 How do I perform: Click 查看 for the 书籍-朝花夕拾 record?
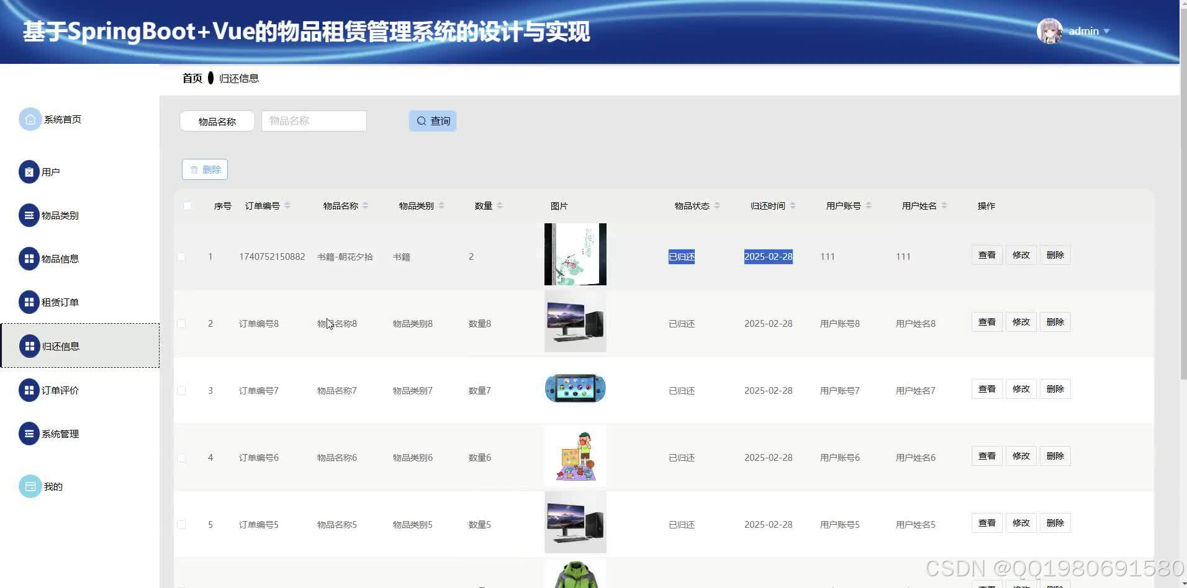(x=986, y=254)
